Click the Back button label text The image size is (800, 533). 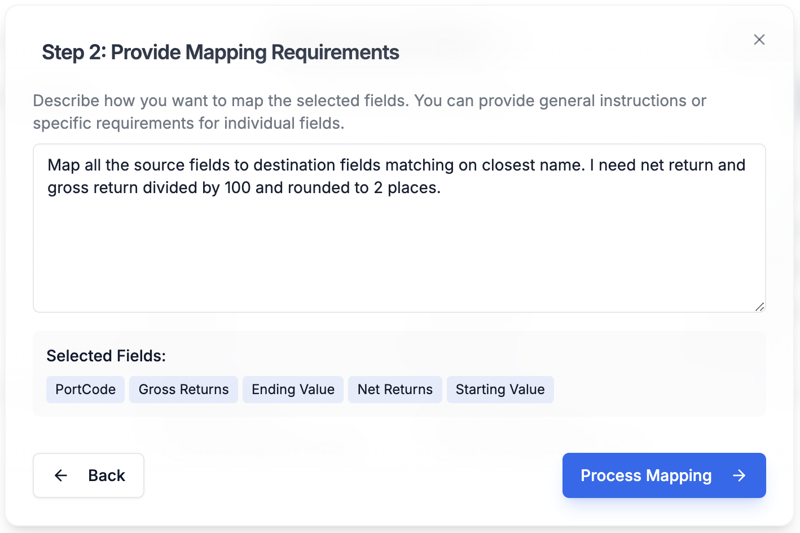[106, 475]
